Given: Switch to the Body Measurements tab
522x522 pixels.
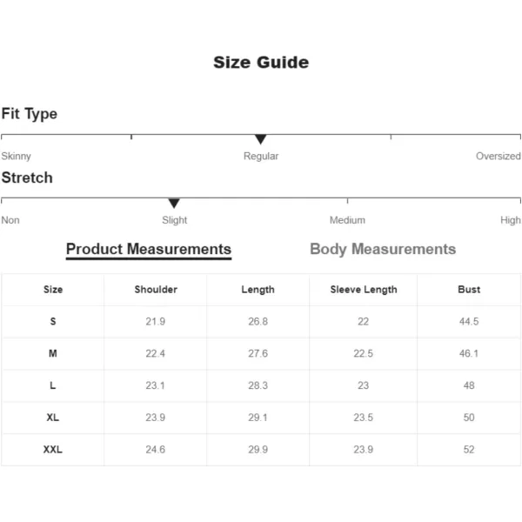Looking at the screenshot, I should [383, 249].
